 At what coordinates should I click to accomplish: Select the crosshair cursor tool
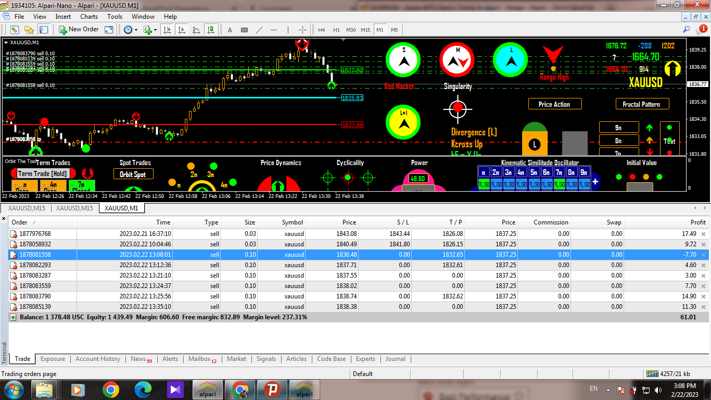coord(302,30)
